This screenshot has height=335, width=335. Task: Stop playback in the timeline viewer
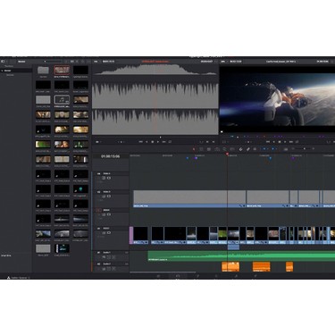(x=280, y=142)
